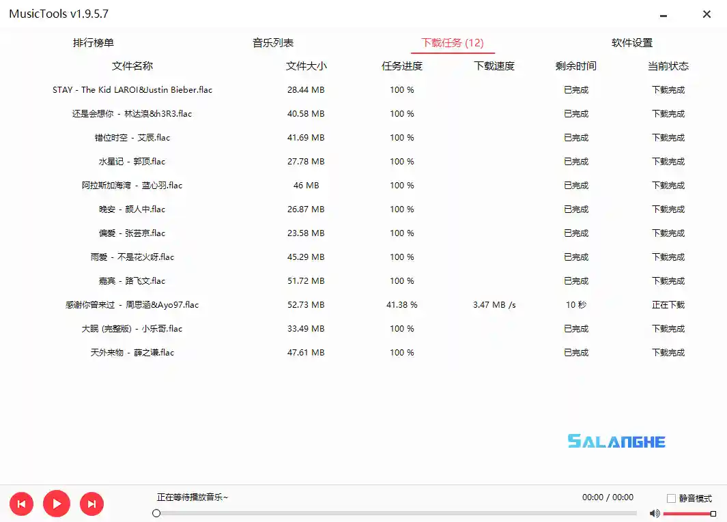
Task: Click the speaker volume icon
Action: click(x=655, y=512)
